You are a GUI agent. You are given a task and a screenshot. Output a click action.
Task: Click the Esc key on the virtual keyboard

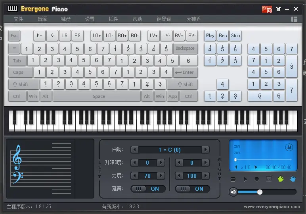tap(14, 36)
